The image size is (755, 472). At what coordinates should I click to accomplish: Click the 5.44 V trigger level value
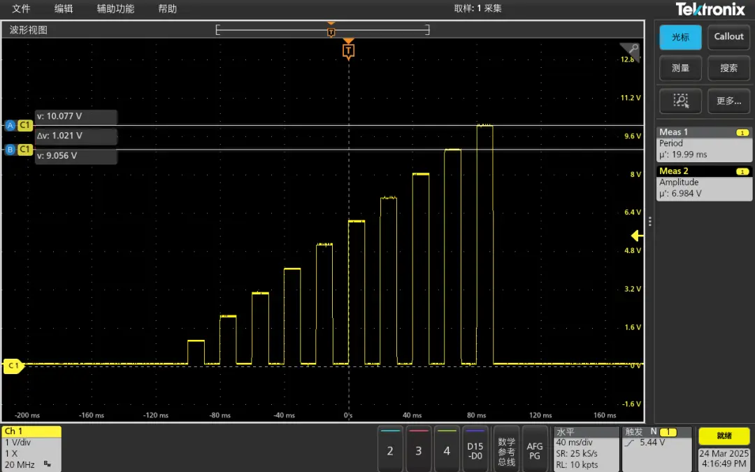point(651,443)
